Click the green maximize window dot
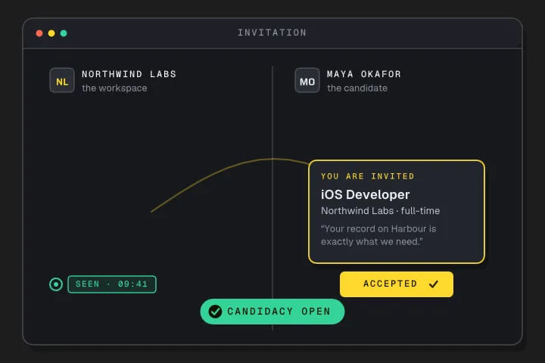Screen dimensions: 545x363 (64, 33)
